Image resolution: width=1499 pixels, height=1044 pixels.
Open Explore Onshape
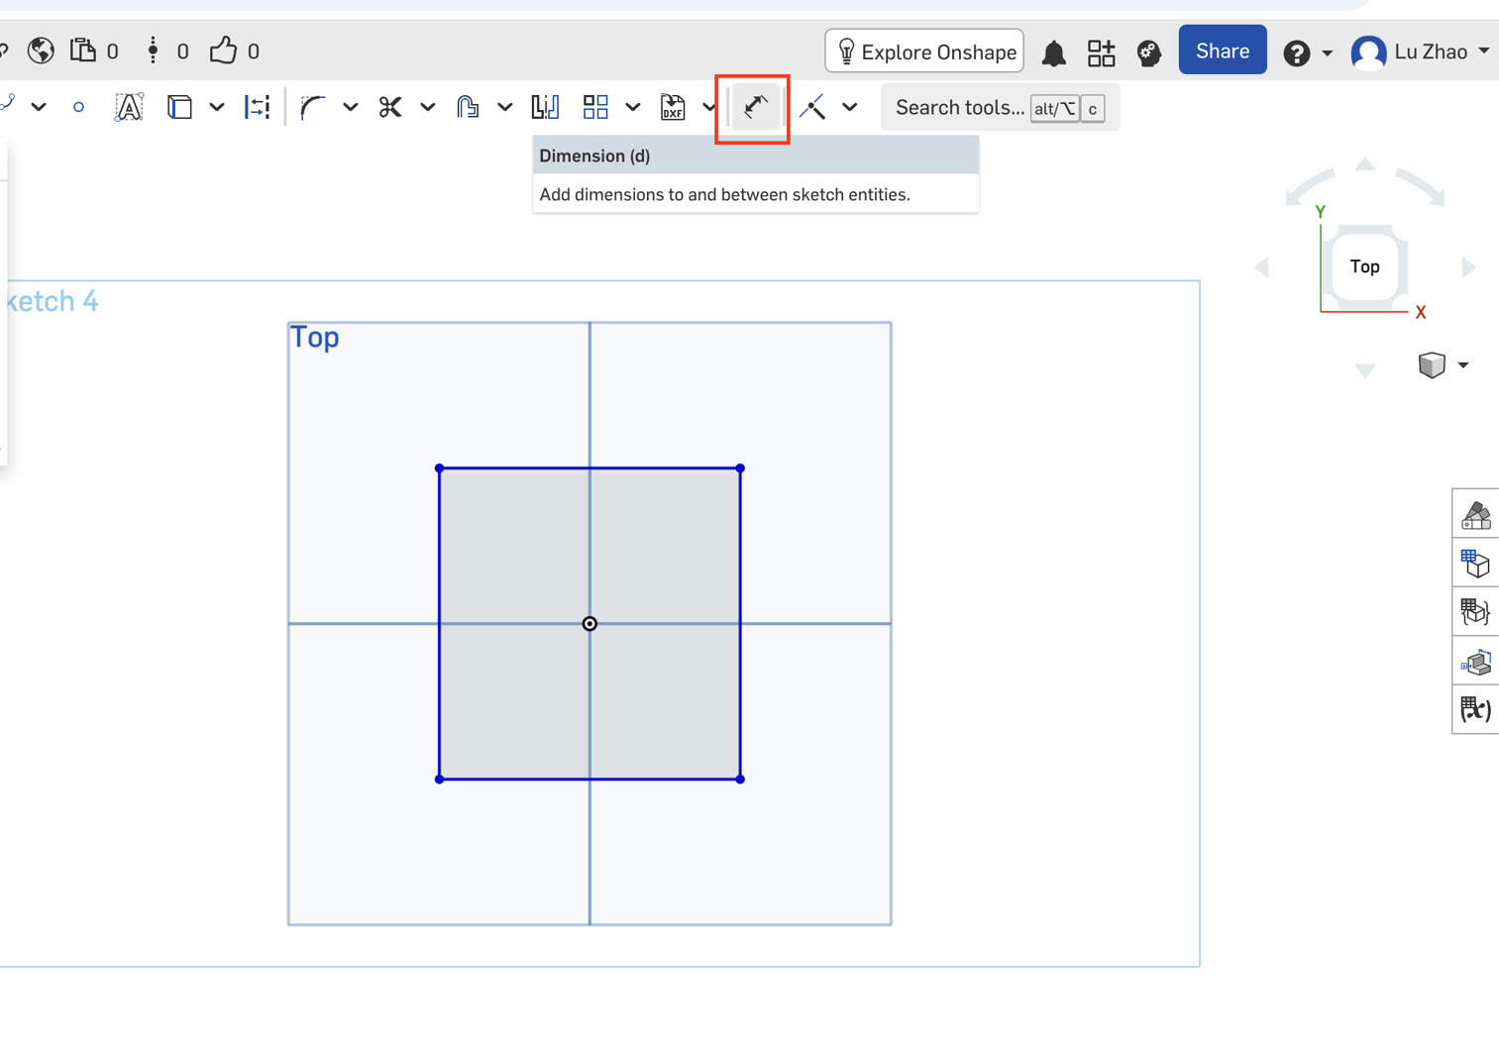[922, 51]
